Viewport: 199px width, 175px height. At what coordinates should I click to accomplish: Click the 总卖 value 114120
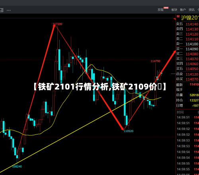tap(192, 74)
